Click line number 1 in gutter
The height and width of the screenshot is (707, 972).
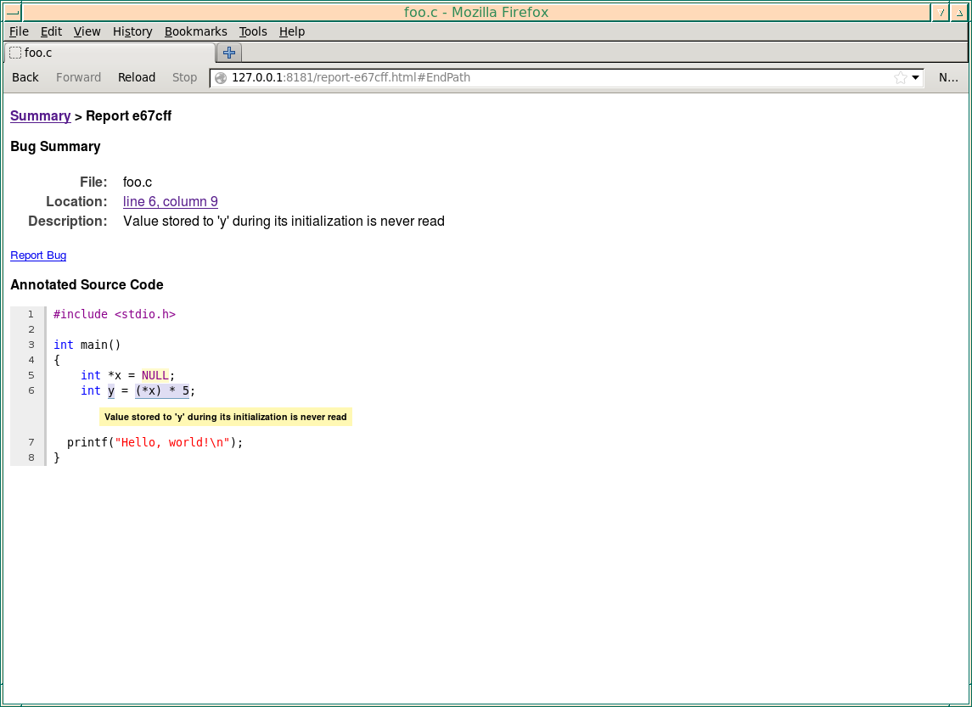[x=31, y=314]
